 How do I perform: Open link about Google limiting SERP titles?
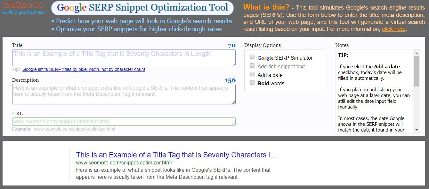click(x=84, y=69)
